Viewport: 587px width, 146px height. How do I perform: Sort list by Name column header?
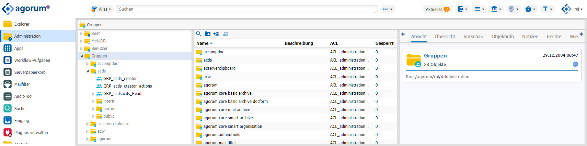point(203,43)
